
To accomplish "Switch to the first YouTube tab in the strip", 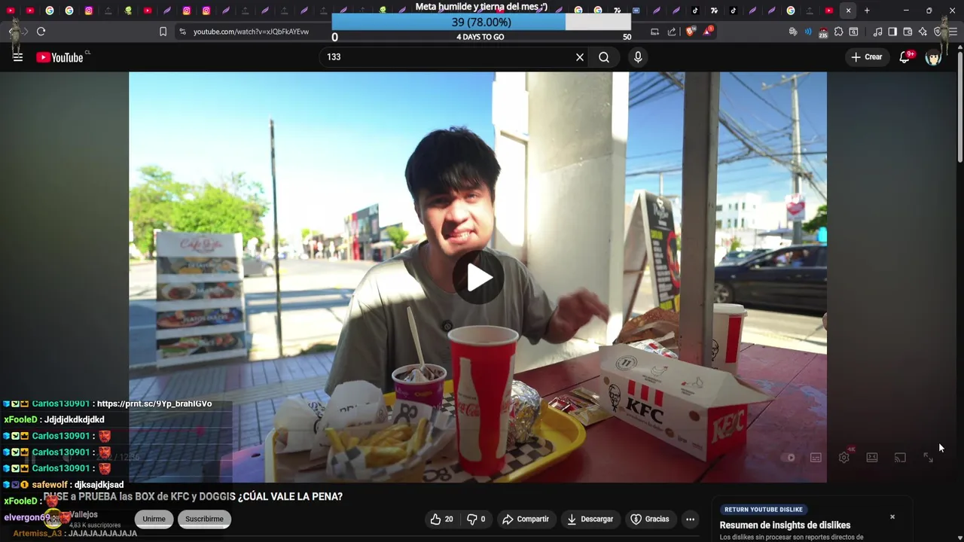I will click(x=11, y=11).
